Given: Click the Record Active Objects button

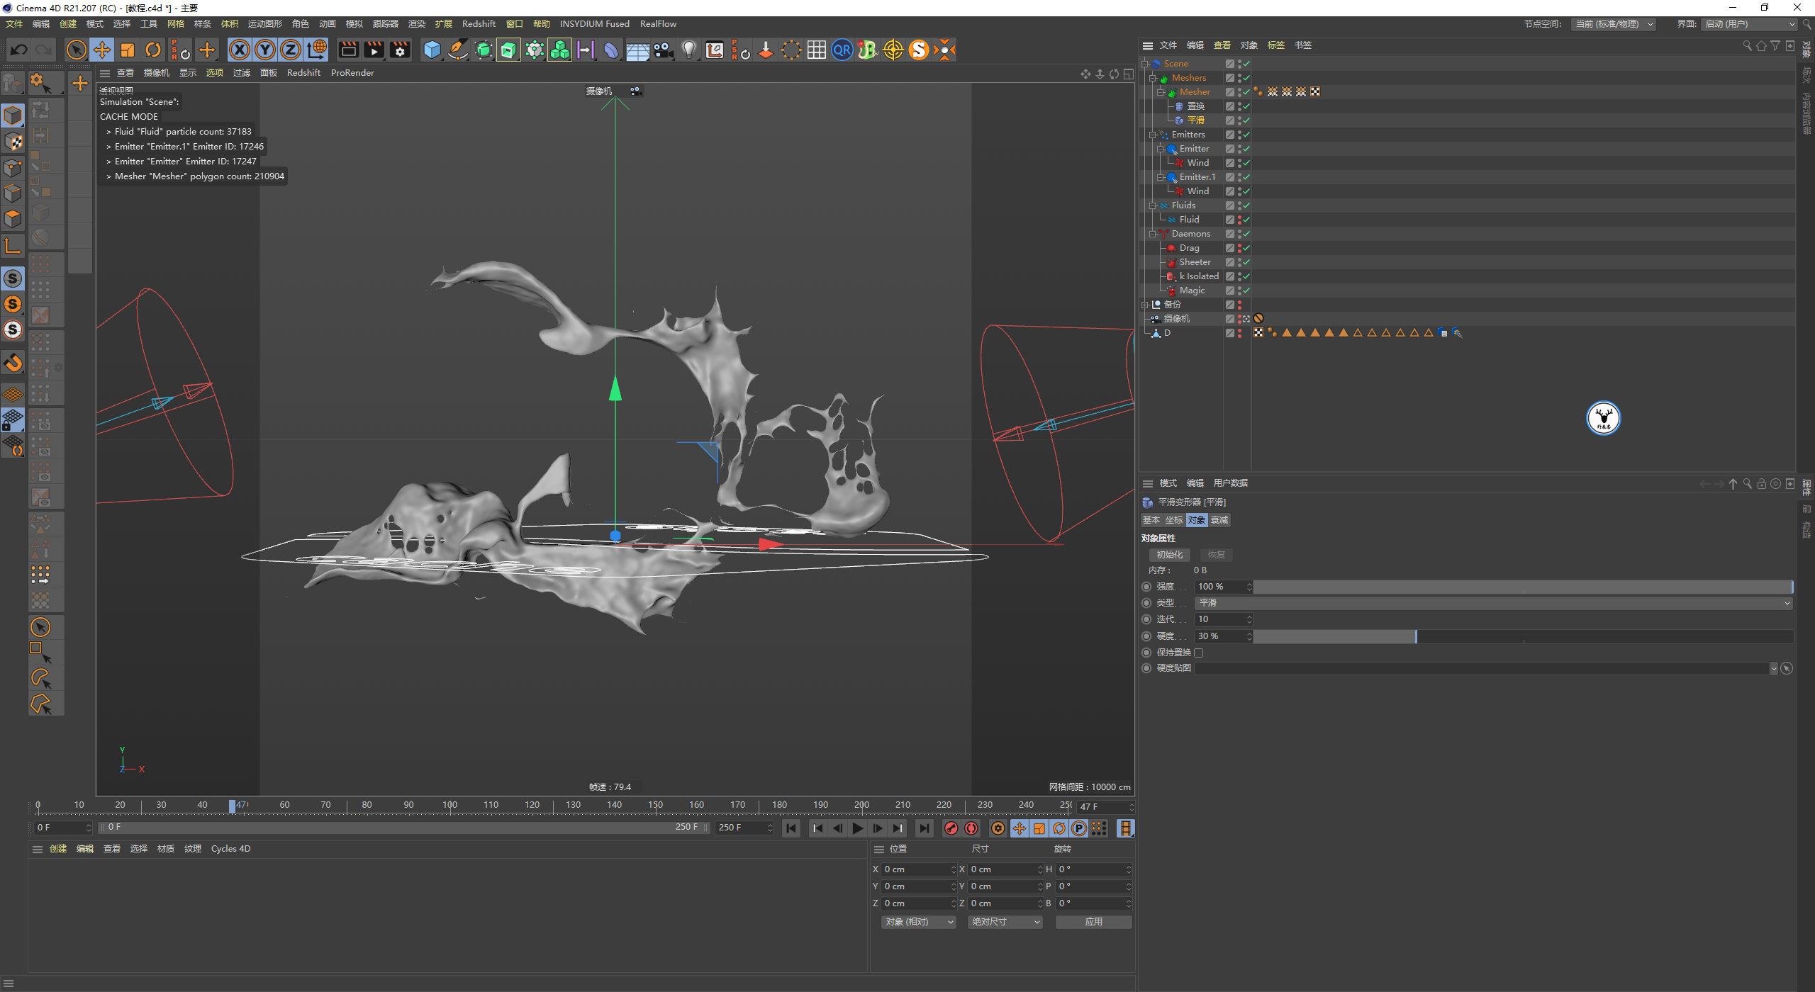Looking at the screenshot, I should tap(951, 828).
